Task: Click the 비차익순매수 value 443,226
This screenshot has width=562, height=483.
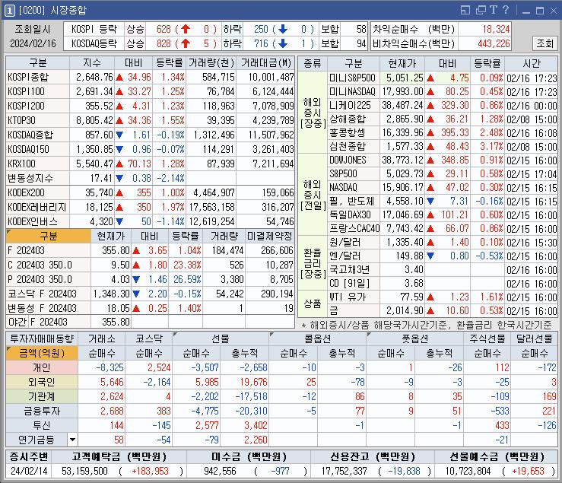Action: click(494, 44)
